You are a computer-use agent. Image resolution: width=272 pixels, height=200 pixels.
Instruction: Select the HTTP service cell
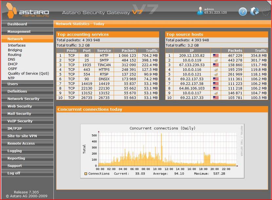104,55
